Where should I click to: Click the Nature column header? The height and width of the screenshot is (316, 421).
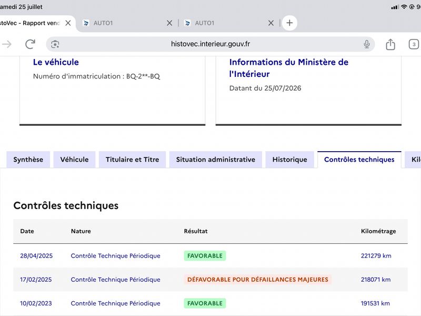81,231
